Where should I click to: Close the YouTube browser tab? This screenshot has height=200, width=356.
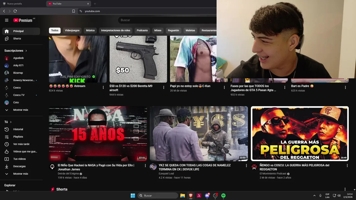click(x=88, y=4)
